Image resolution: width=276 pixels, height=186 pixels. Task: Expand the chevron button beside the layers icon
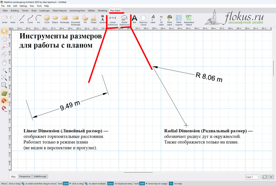point(271,177)
